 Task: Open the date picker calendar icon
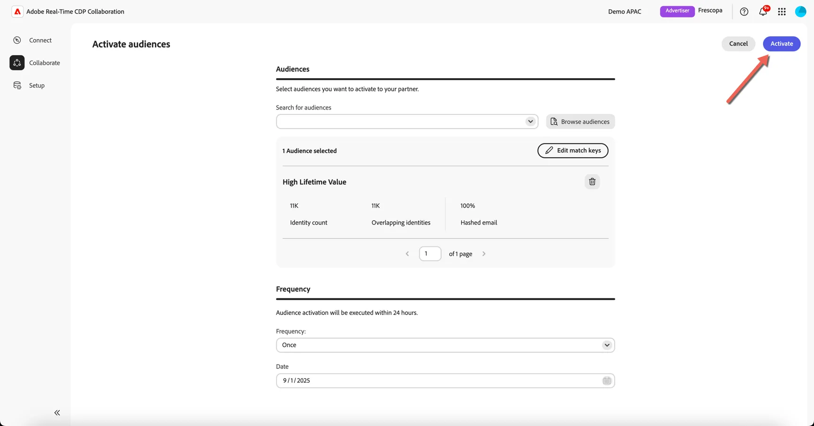coord(607,381)
